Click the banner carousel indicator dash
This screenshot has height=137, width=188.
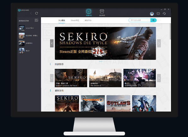[x=101, y=61]
